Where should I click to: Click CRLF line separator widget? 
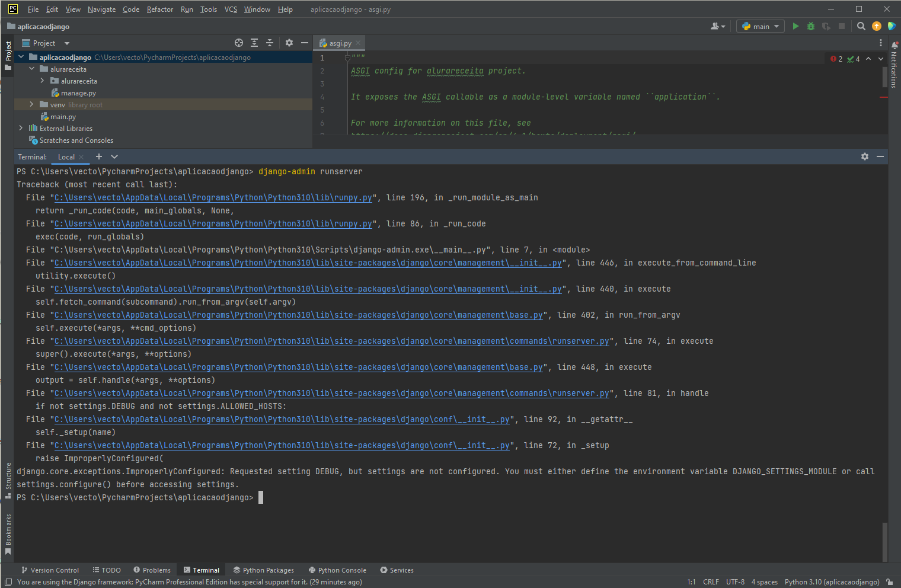(711, 582)
